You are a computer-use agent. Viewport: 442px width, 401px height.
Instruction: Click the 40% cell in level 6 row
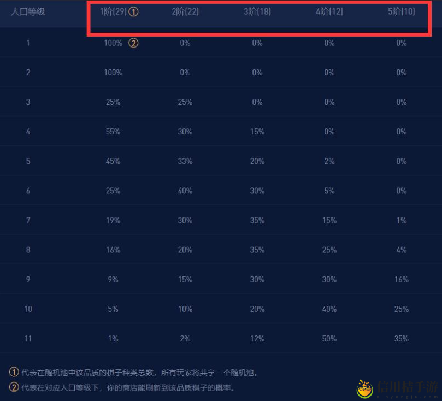point(185,191)
